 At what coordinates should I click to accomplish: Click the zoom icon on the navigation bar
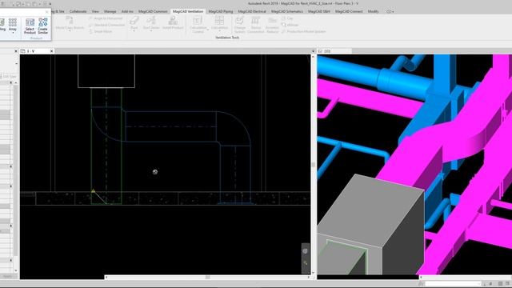(x=306, y=263)
